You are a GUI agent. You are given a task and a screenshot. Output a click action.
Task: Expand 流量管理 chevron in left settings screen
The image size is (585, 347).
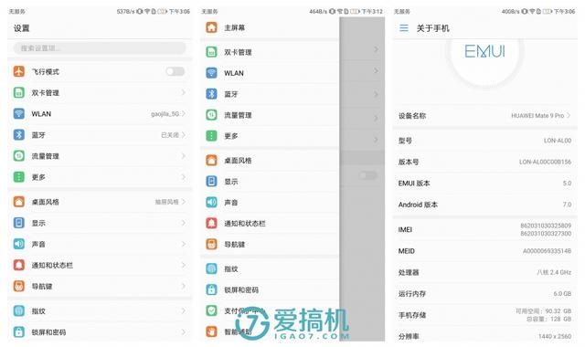coord(183,156)
